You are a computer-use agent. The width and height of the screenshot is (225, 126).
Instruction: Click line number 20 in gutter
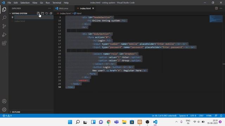[59, 54]
